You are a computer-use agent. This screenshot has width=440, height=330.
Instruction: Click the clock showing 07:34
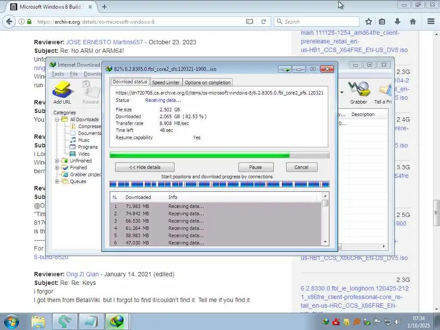(x=419, y=318)
